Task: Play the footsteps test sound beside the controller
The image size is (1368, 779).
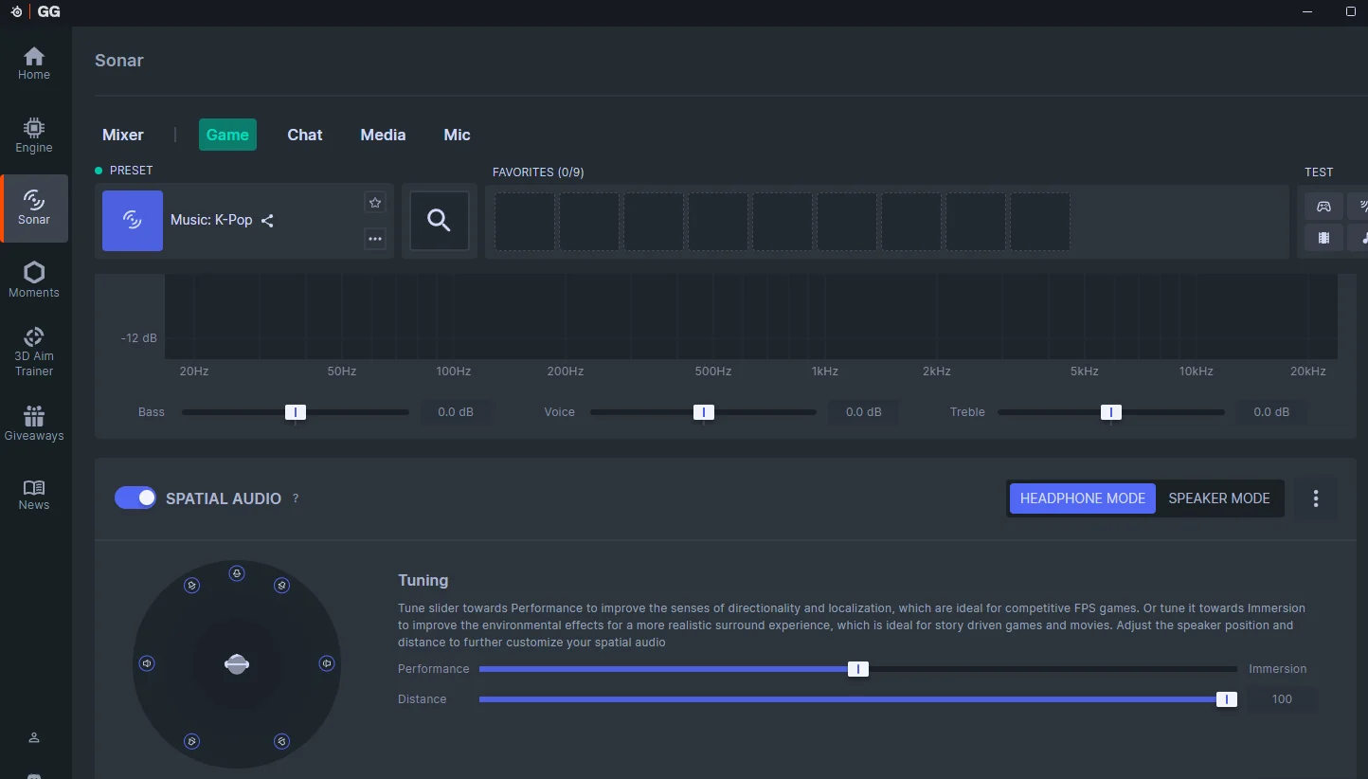Action: [1359, 206]
